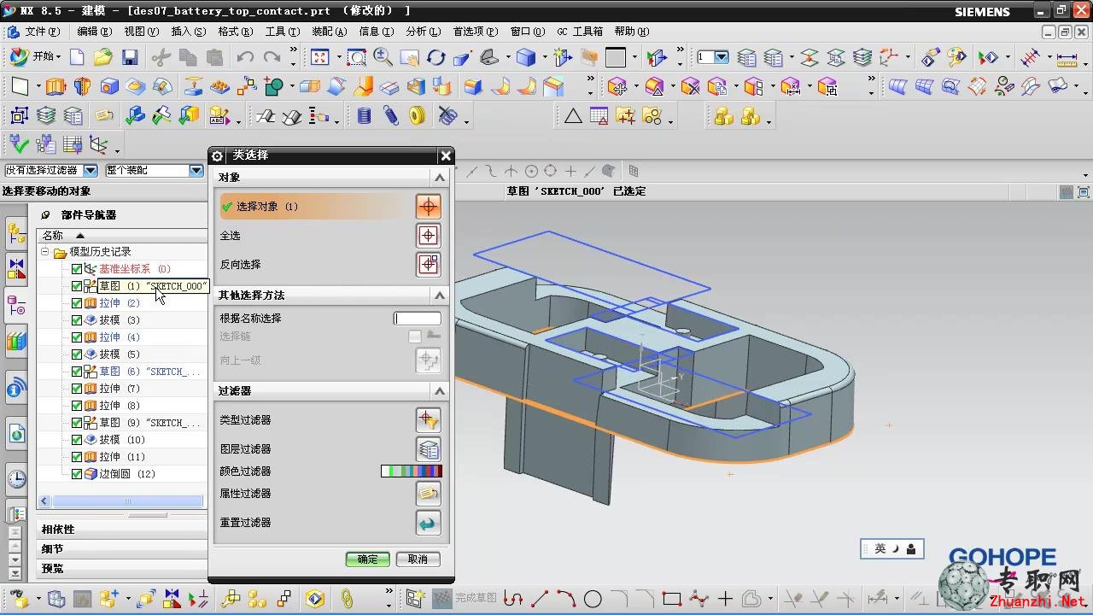Click the Reset Filter arrow icon
This screenshot has width=1093, height=615.
pos(428,522)
